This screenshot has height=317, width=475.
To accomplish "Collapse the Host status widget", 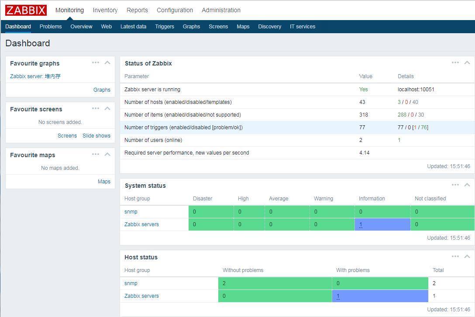I will (467, 256).
